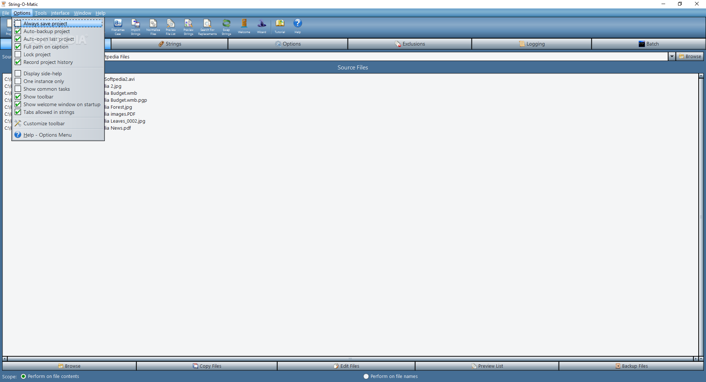The image size is (706, 382).
Task: Open the Tools menu
Action: pos(41,13)
